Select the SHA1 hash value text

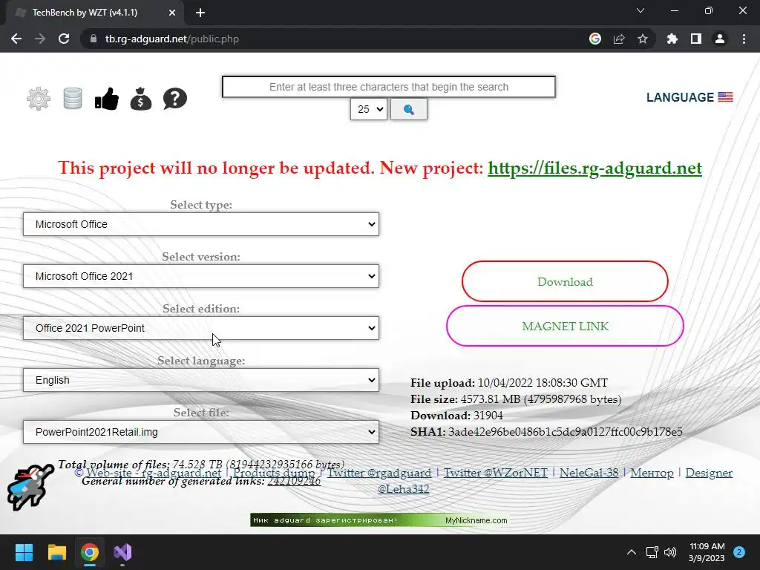tap(565, 432)
